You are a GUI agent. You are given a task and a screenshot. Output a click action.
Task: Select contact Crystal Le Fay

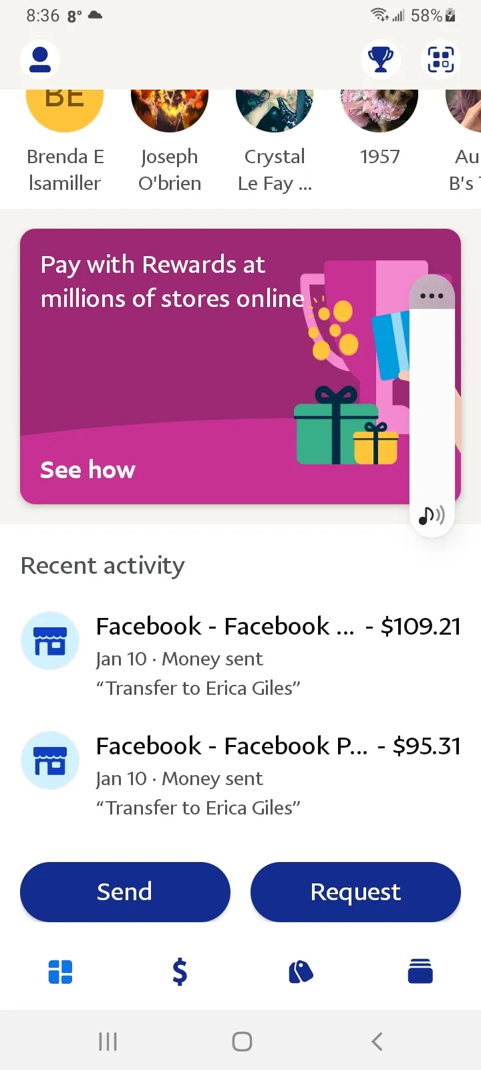(275, 142)
